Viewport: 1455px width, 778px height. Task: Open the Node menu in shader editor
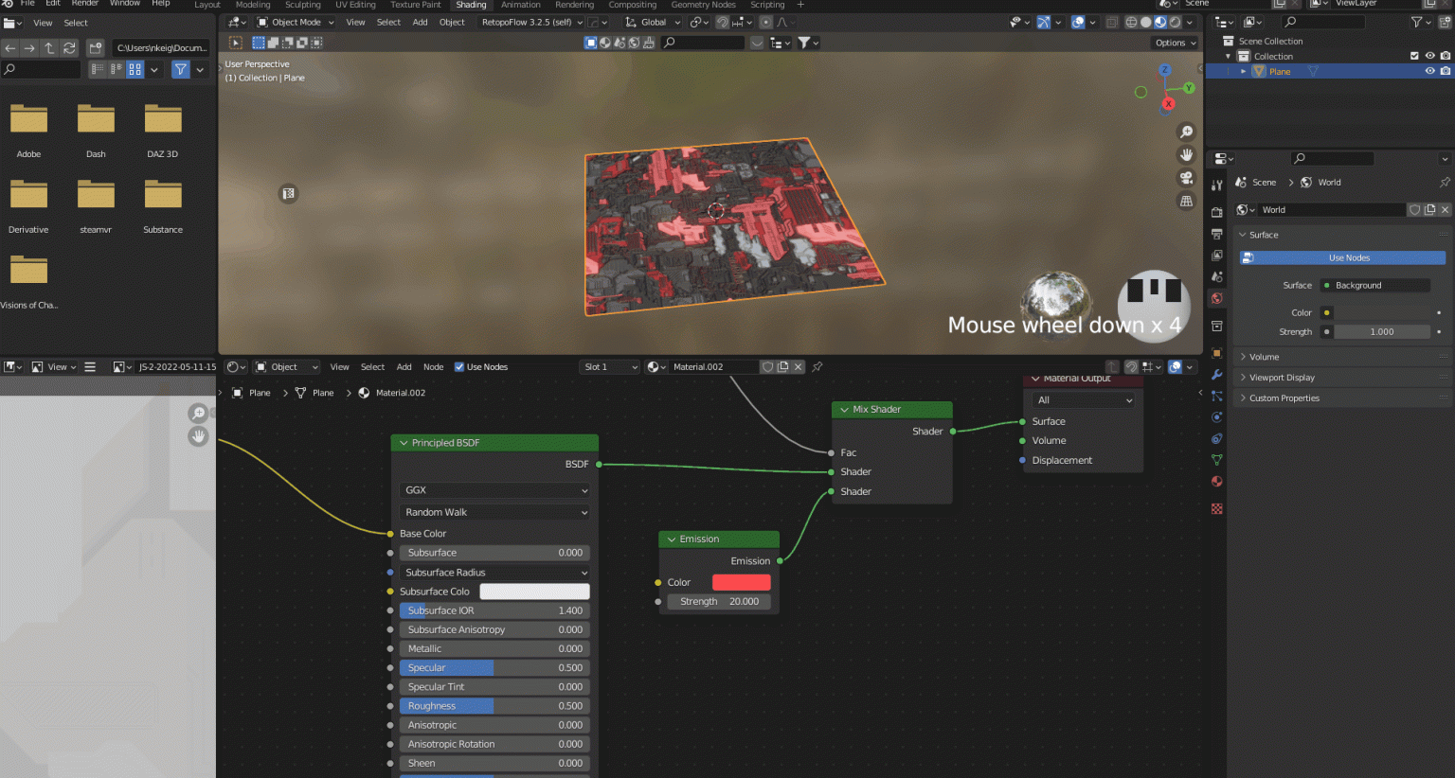tap(433, 367)
